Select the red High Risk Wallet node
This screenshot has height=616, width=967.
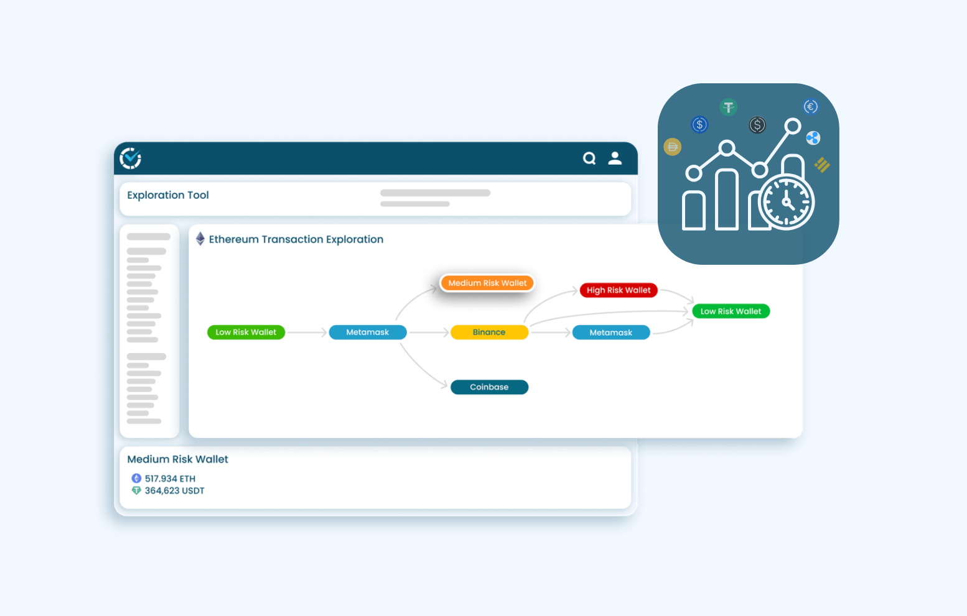619,290
